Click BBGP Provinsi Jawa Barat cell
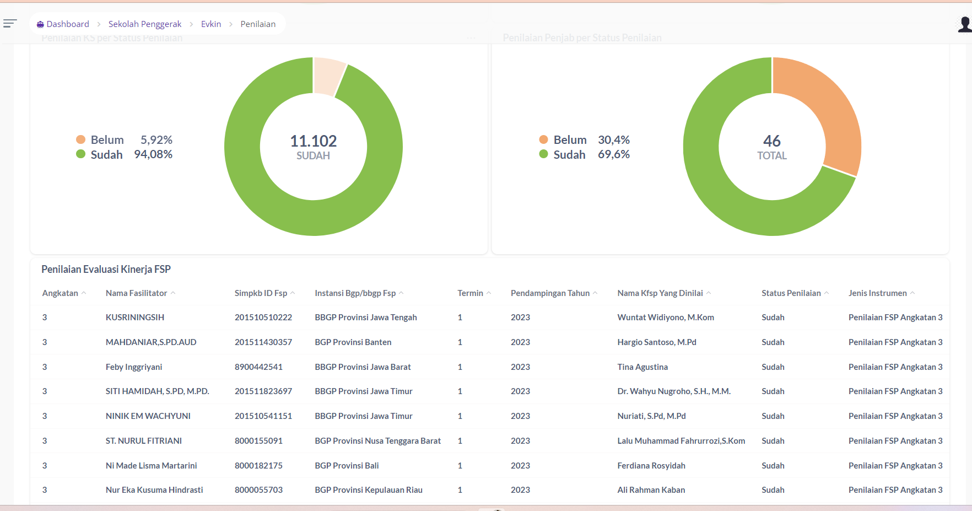 [x=363, y=367]
